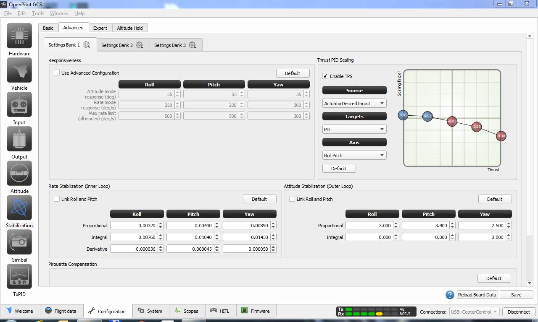Image resolution: width=538 pixels, height=322 pixels.
Task: Click the Rate Derivative Yaw stepper arrows
Action: tap(273, 249)
